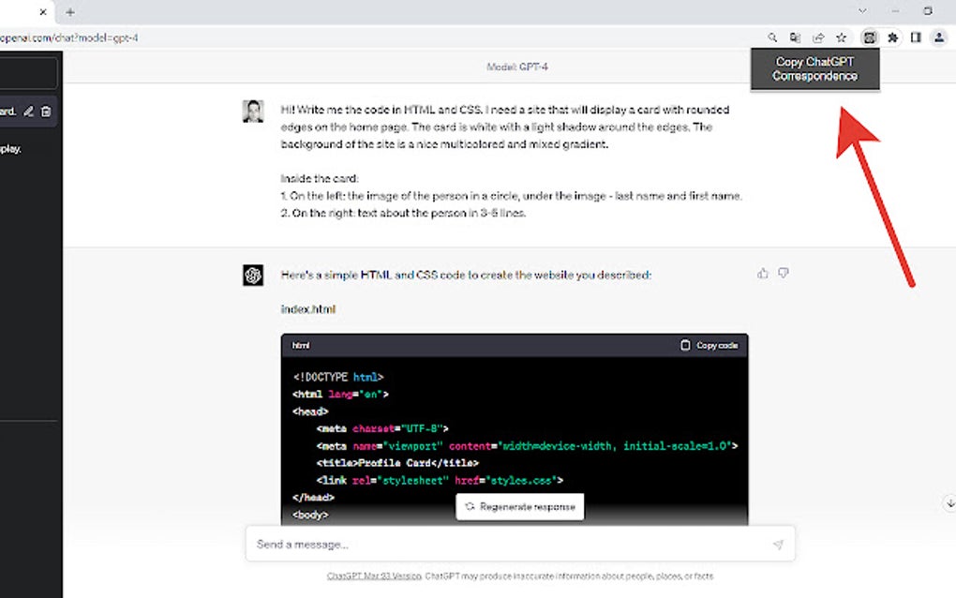Select the sidebar chat ending in 'play.'
Screen dimensions: 956x598
click(x=11, y=149)
